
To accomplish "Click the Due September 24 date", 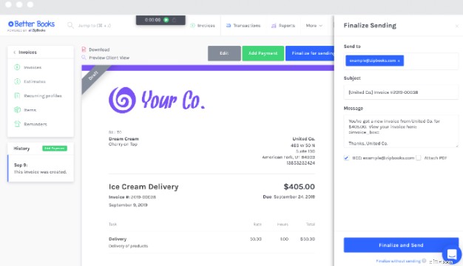I will click(288, 197).
